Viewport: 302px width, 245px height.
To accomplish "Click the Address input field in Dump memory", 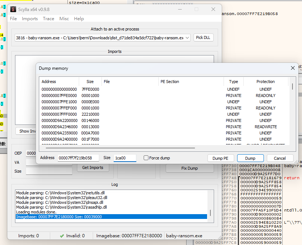I will (x=78, y=158).
